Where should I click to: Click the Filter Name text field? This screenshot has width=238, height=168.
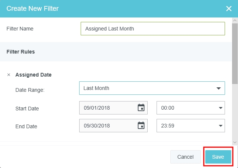click(152, 29)
